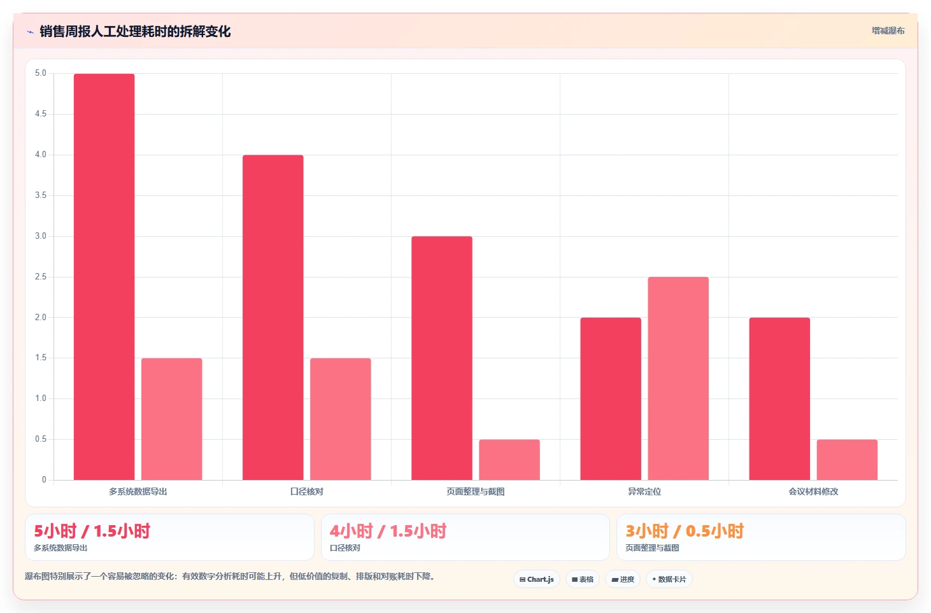931x613 pixels.
Task: Click the 1.0 y-axis tick label
Action: coord(41,398)
